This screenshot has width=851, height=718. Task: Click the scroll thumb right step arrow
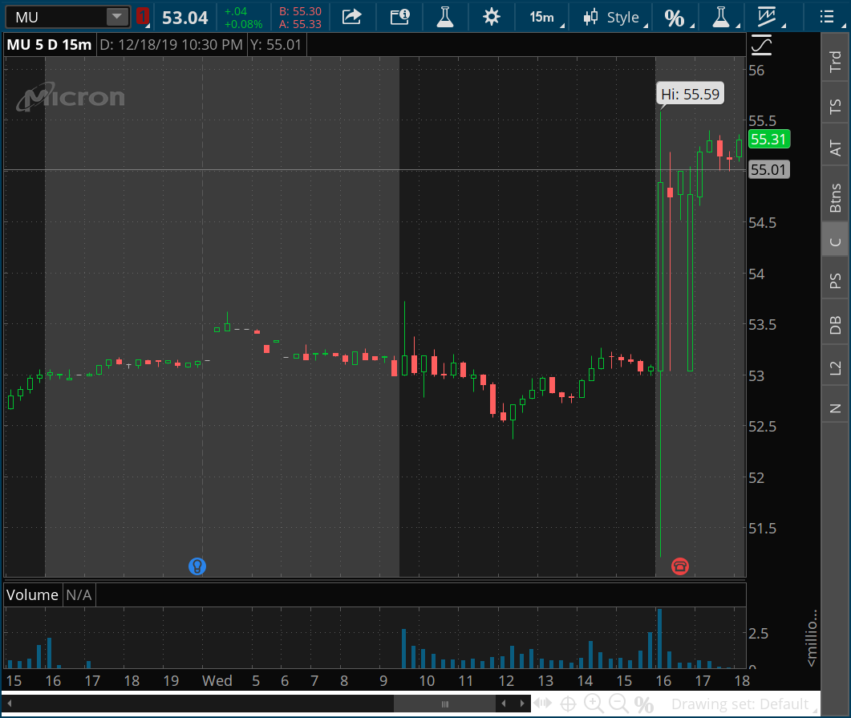(x=522, y=704)
